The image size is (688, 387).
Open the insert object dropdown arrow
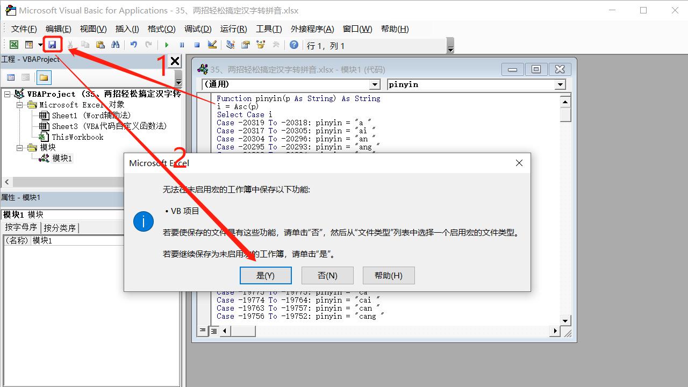tap(40, 45)
